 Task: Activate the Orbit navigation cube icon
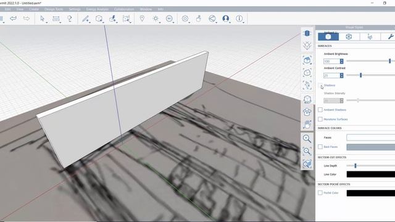coord(307,99)
